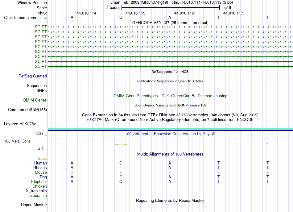The image size is (293, 212).
Task: Select the Chicken alignment row label
Action: click(39, 186)
